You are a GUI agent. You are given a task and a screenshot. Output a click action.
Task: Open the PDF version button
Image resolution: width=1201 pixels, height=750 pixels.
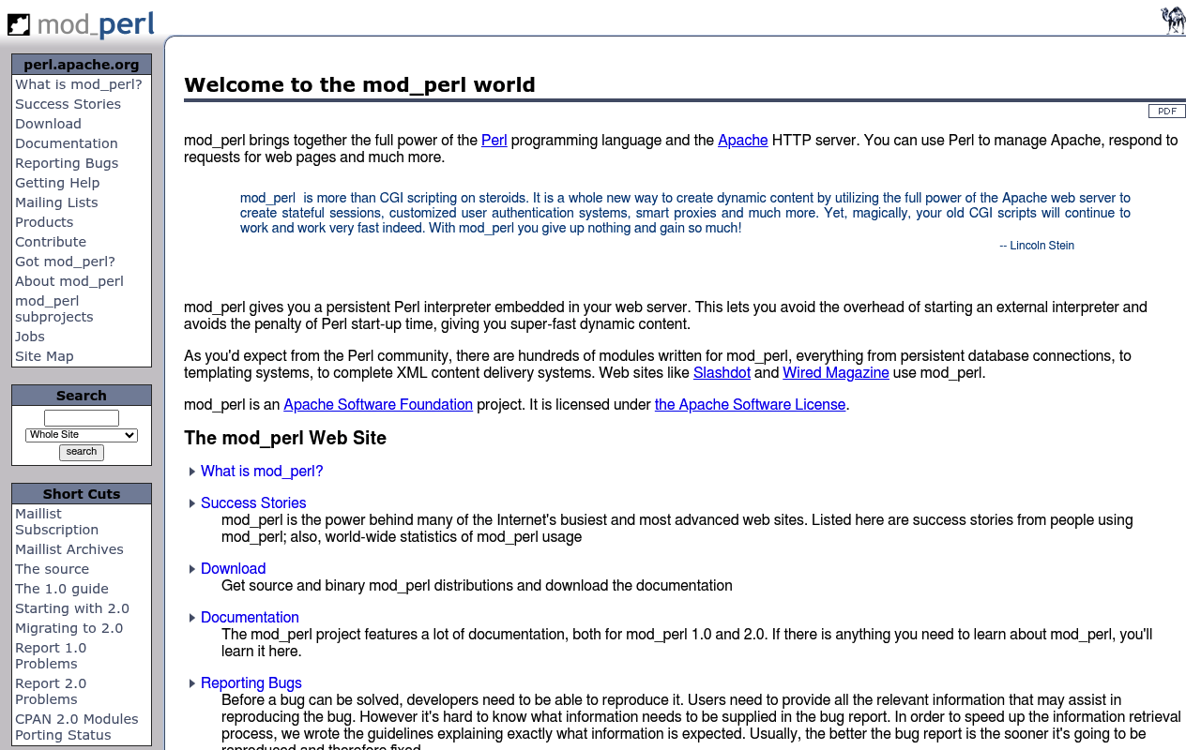coord(1166,112)
